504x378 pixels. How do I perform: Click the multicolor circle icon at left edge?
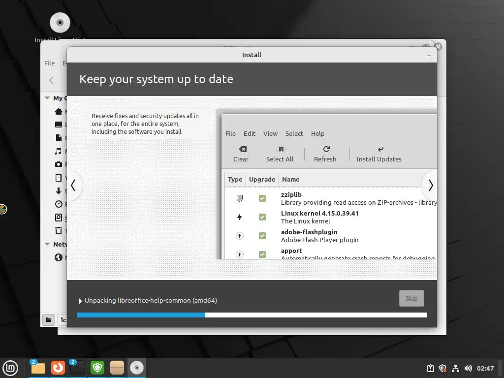coord(2,209)
